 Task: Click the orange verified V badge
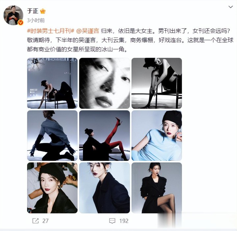(x=20, y=22)
